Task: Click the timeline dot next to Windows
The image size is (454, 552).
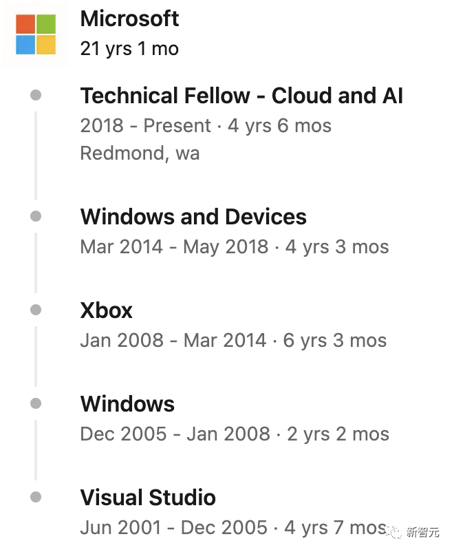Action: (36, 403)
